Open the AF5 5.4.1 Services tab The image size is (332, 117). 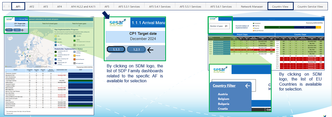click(x=160, y=6)
